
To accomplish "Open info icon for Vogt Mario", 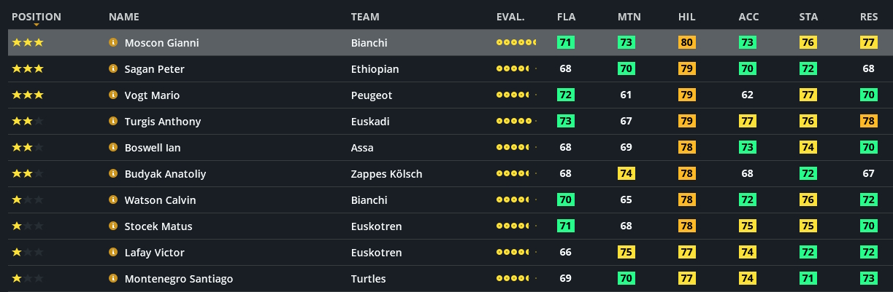I will click(x=113, y=95).
